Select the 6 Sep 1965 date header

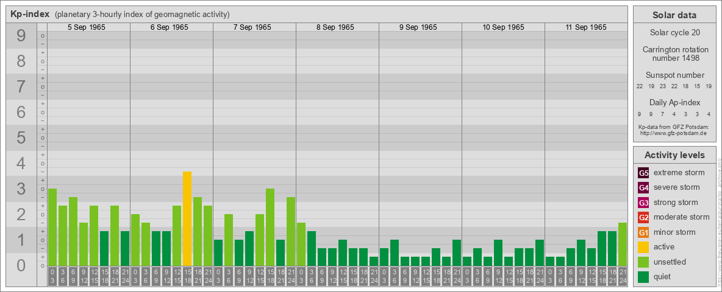(x=170, y=27)
